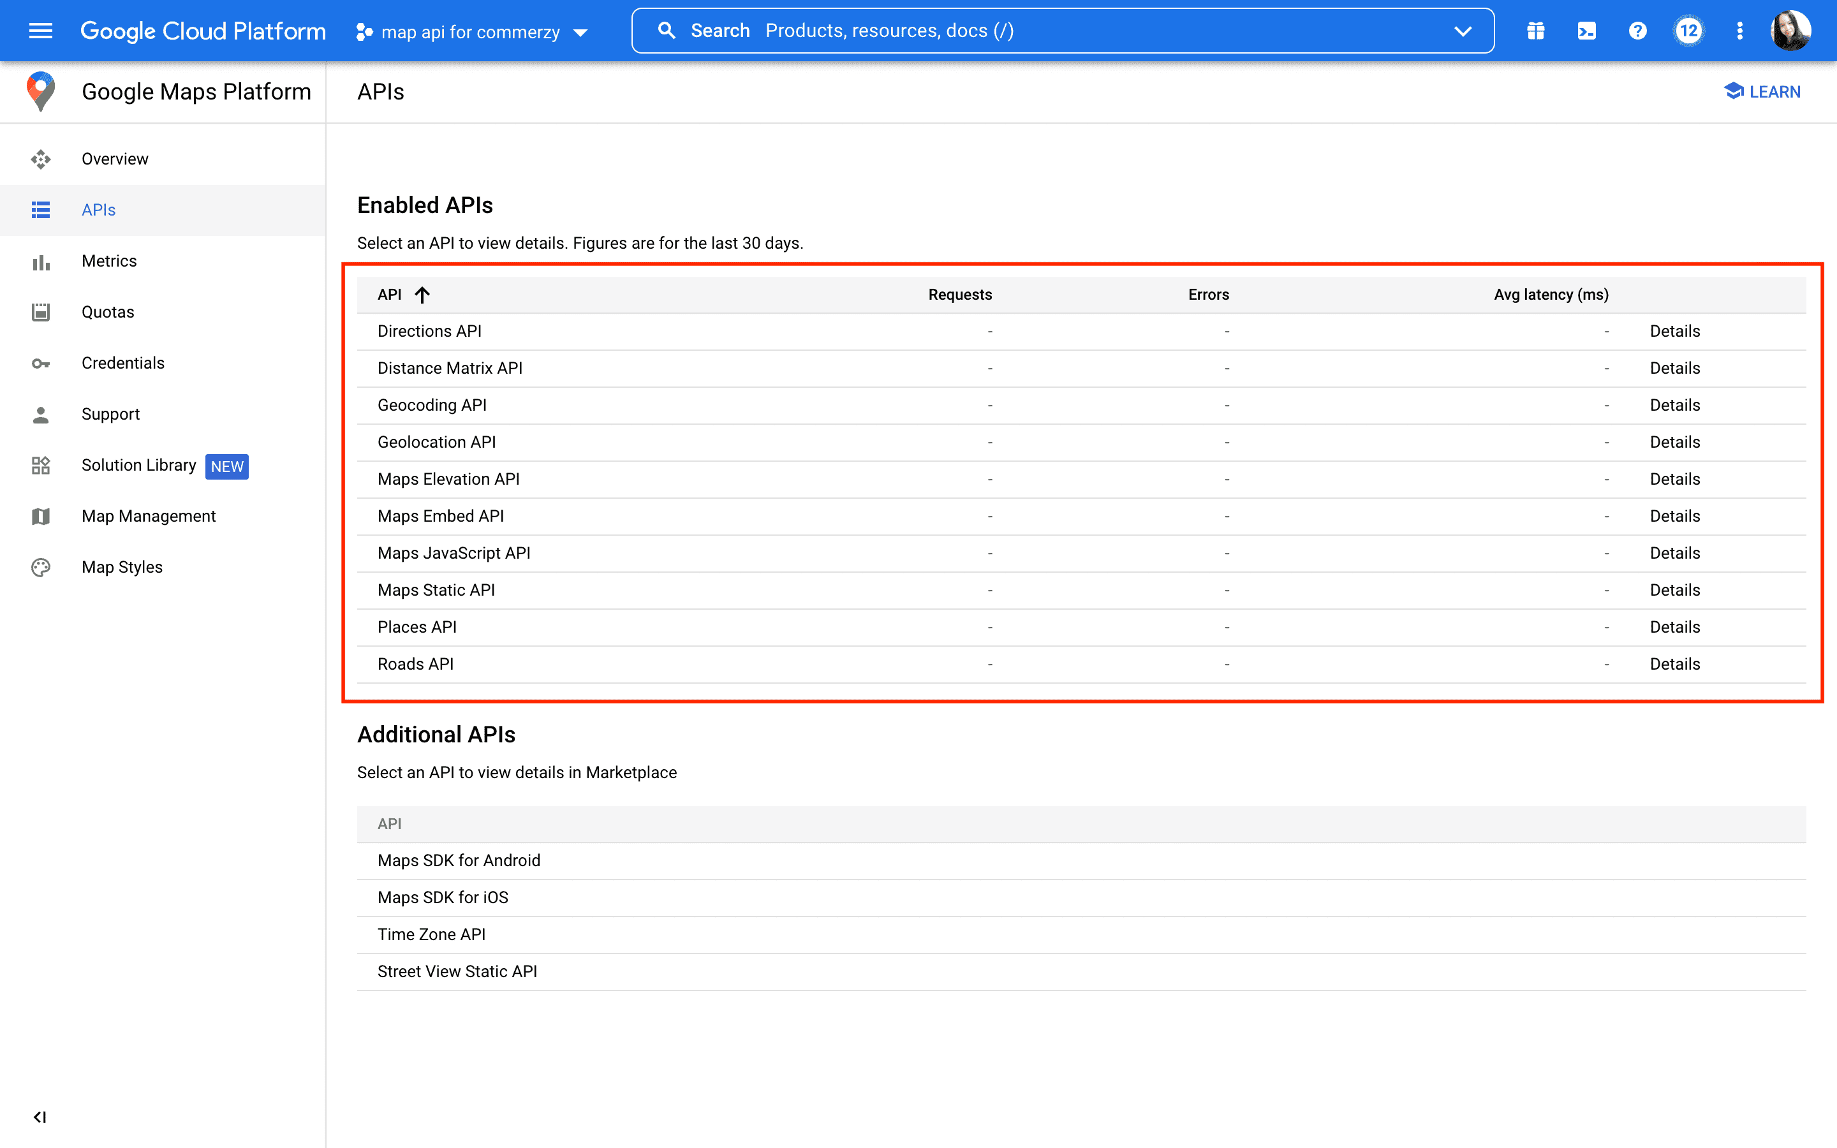Open Details for Maps Embed API
This screenshot has width=1837, height=1148.
click(x=1674, y=517)
